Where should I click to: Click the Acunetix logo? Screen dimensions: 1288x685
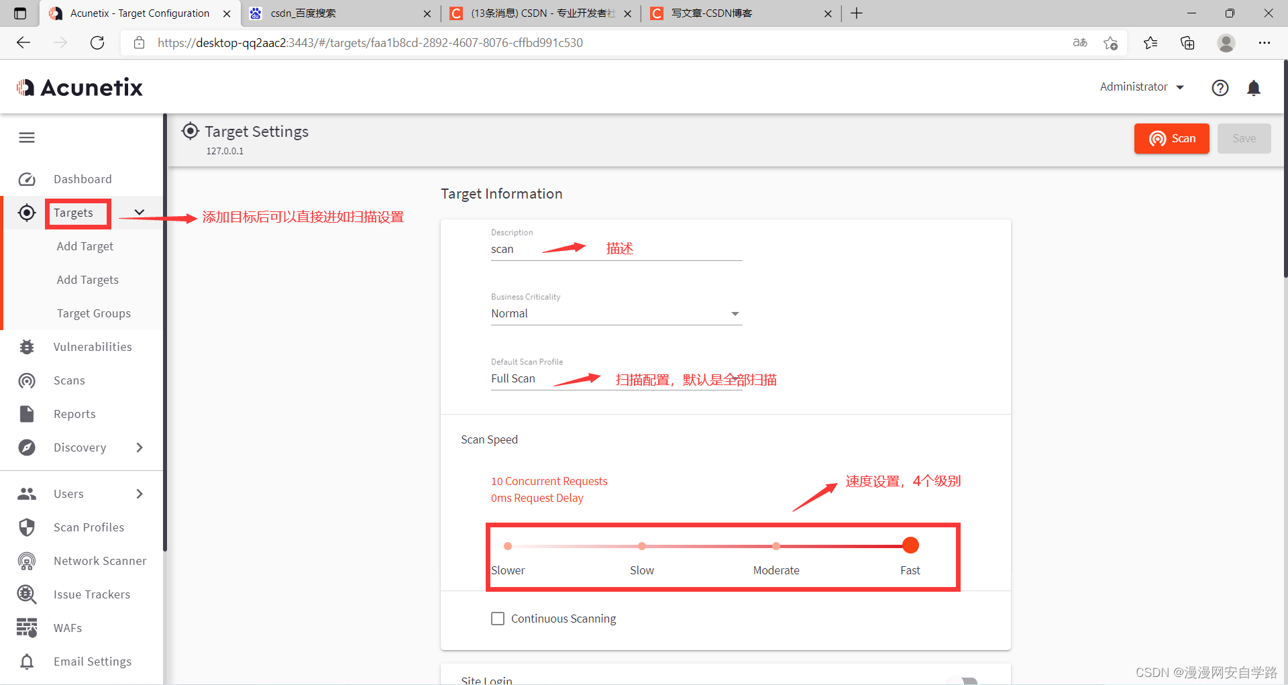80,87
